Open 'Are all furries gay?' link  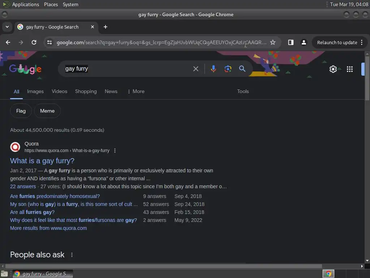(x=32, y=212)
